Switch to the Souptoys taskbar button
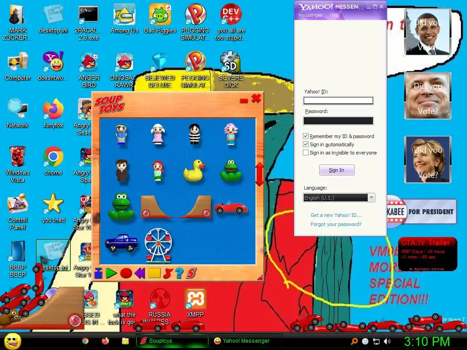 click(x=172, y=341)
